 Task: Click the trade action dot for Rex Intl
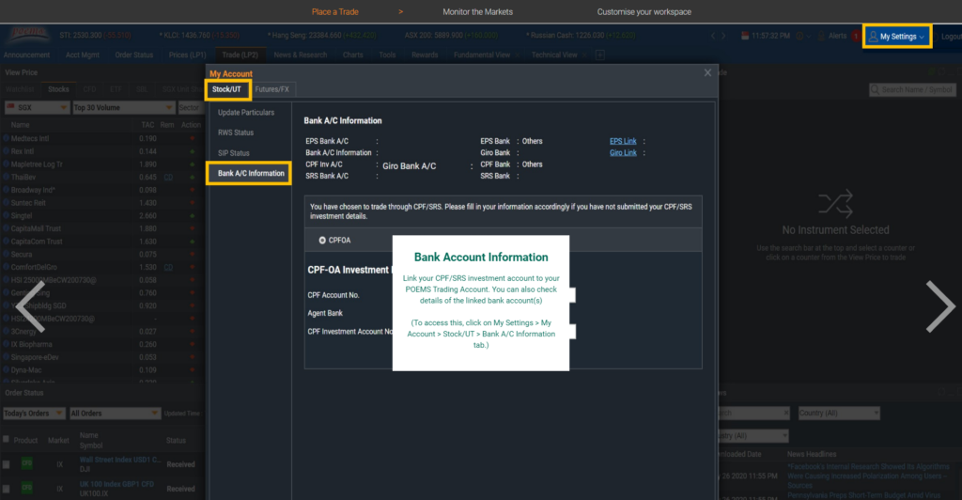192,151
